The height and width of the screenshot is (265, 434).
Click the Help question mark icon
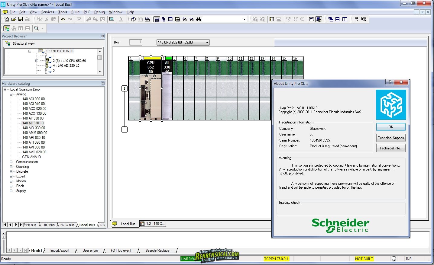[x=357, y=19]
